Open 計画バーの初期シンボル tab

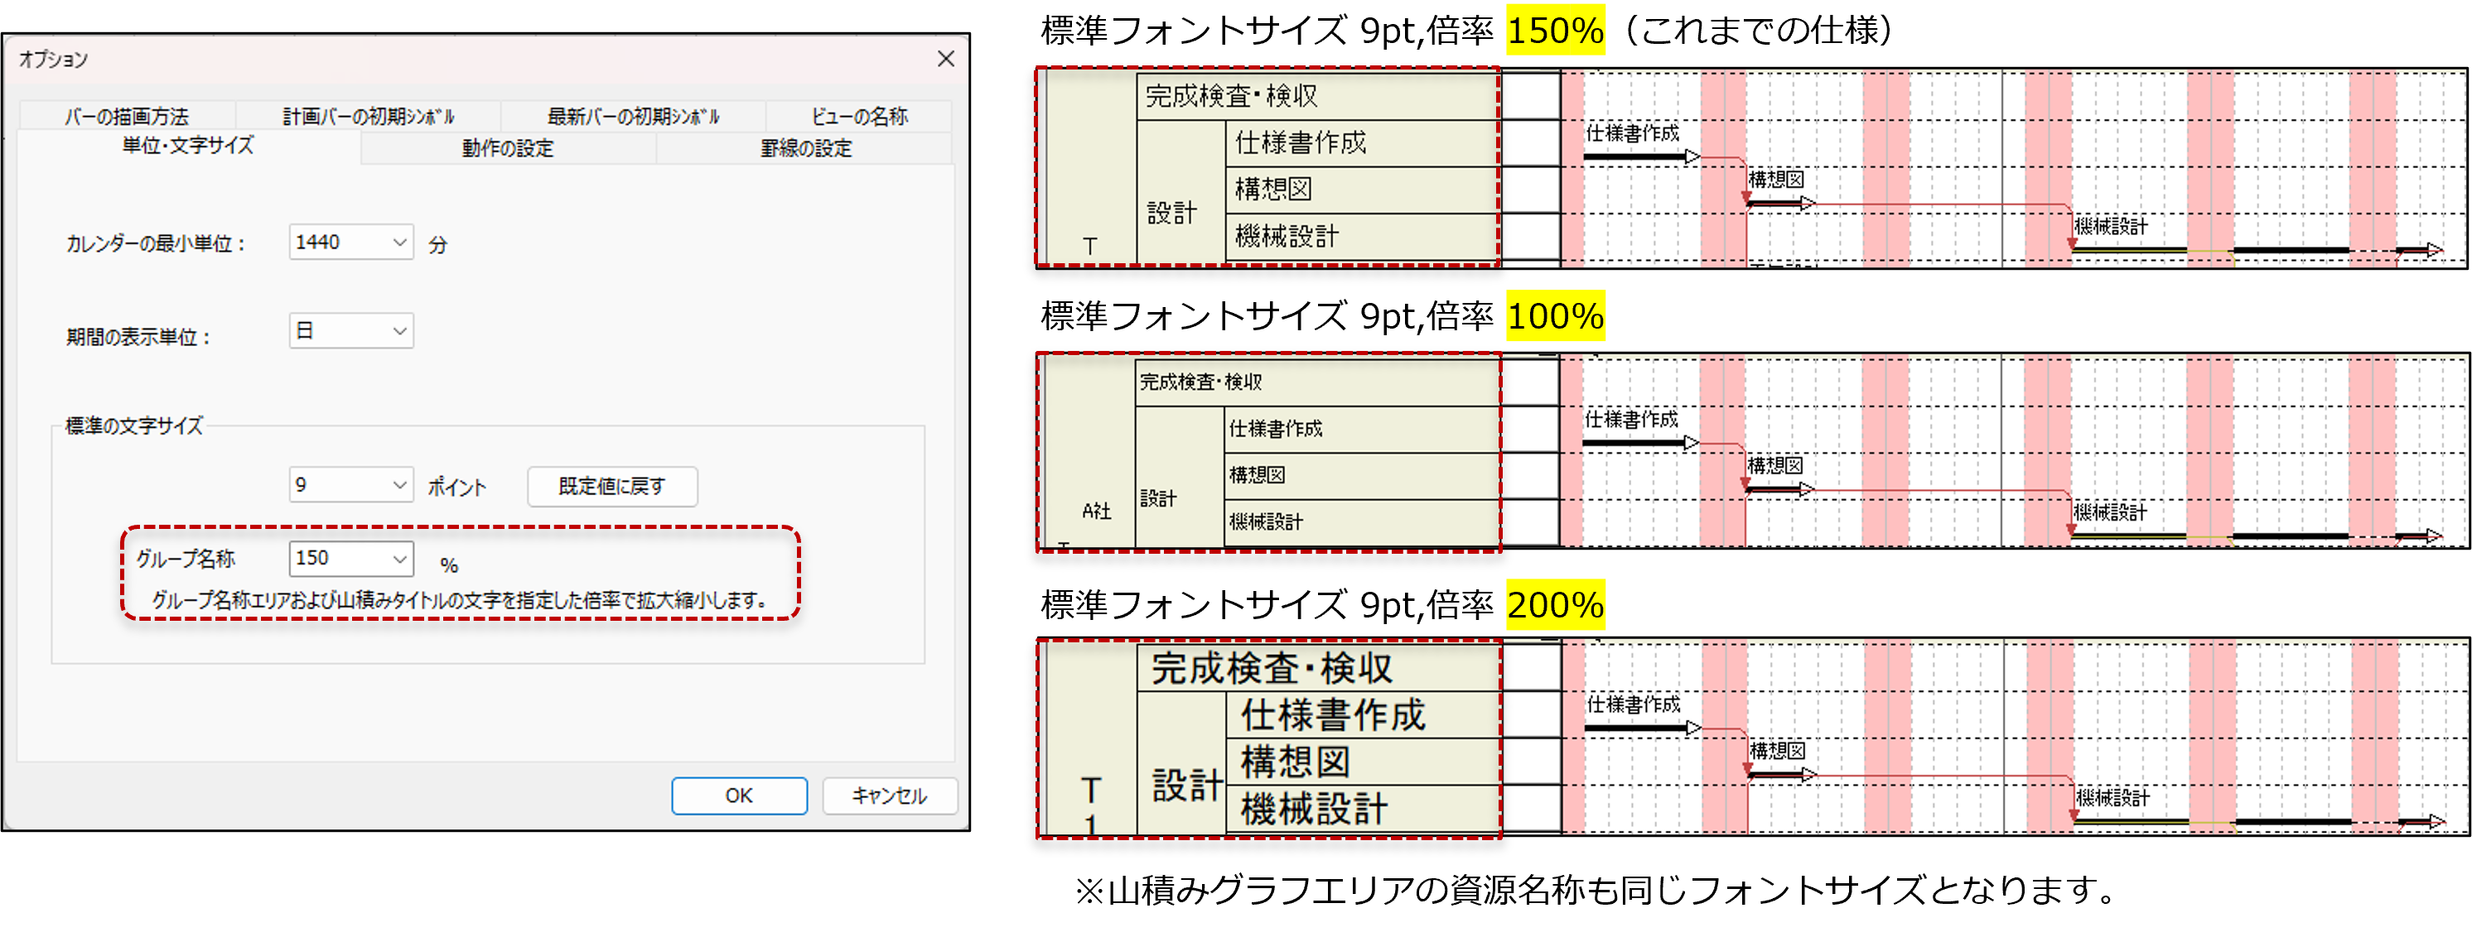369,116
